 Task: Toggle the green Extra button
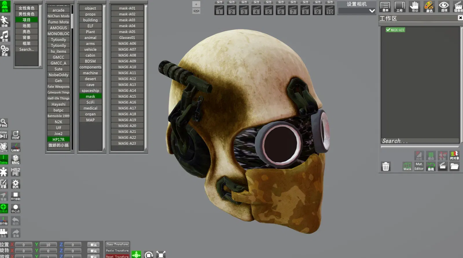coord(3,159)
